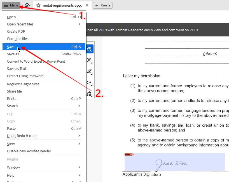
Task: Choose Combine files
Action: coord(44,39)
